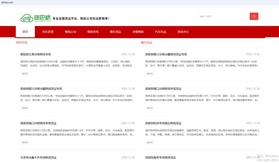Image resolution: width=279 pixels, height=163 pixels.
Task: Open 昆明到南京专线物流货运 article
Action: click(x=160, y=158)
